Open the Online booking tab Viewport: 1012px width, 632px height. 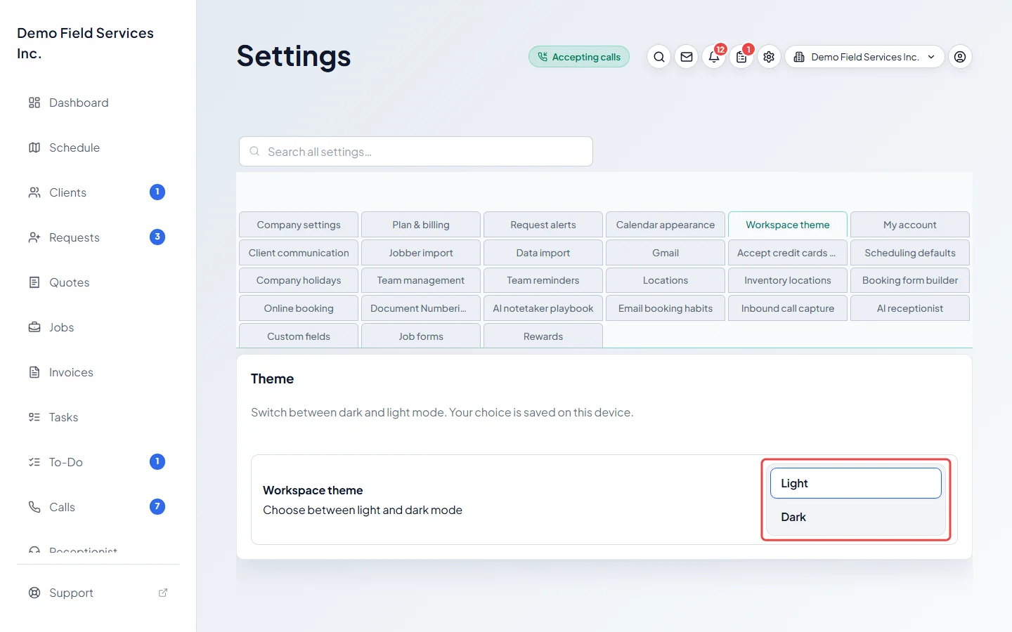(299, 308)
